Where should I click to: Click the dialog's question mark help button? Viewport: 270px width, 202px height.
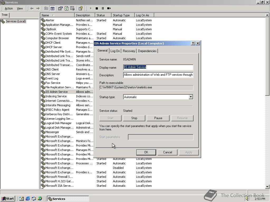pos(193,43)
